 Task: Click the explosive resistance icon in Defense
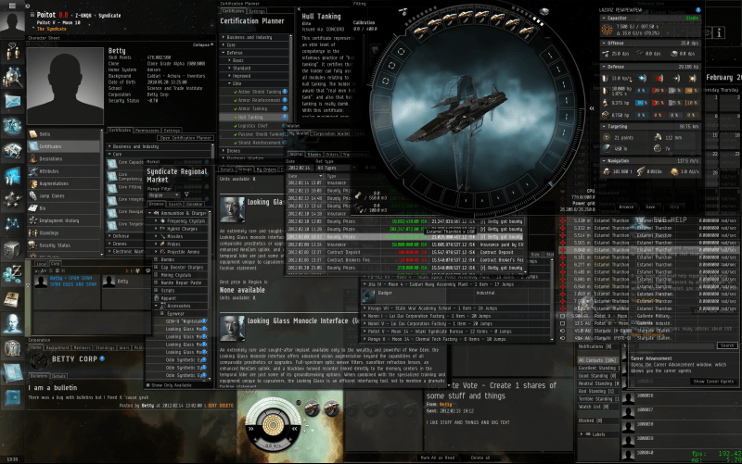click(x=692, y=78)
